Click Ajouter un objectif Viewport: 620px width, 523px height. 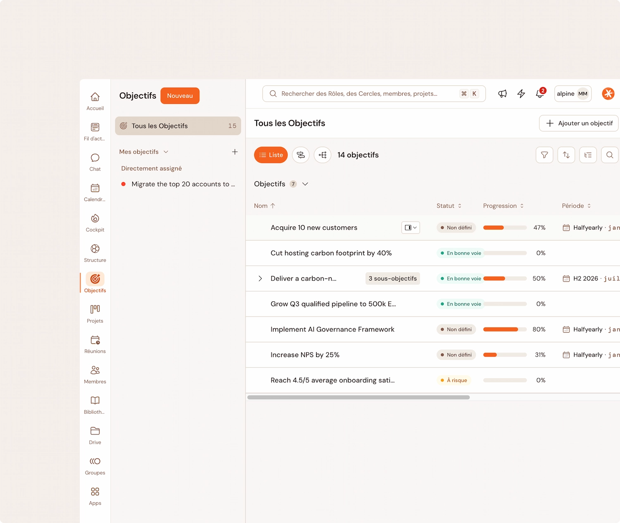pos(579,123)
